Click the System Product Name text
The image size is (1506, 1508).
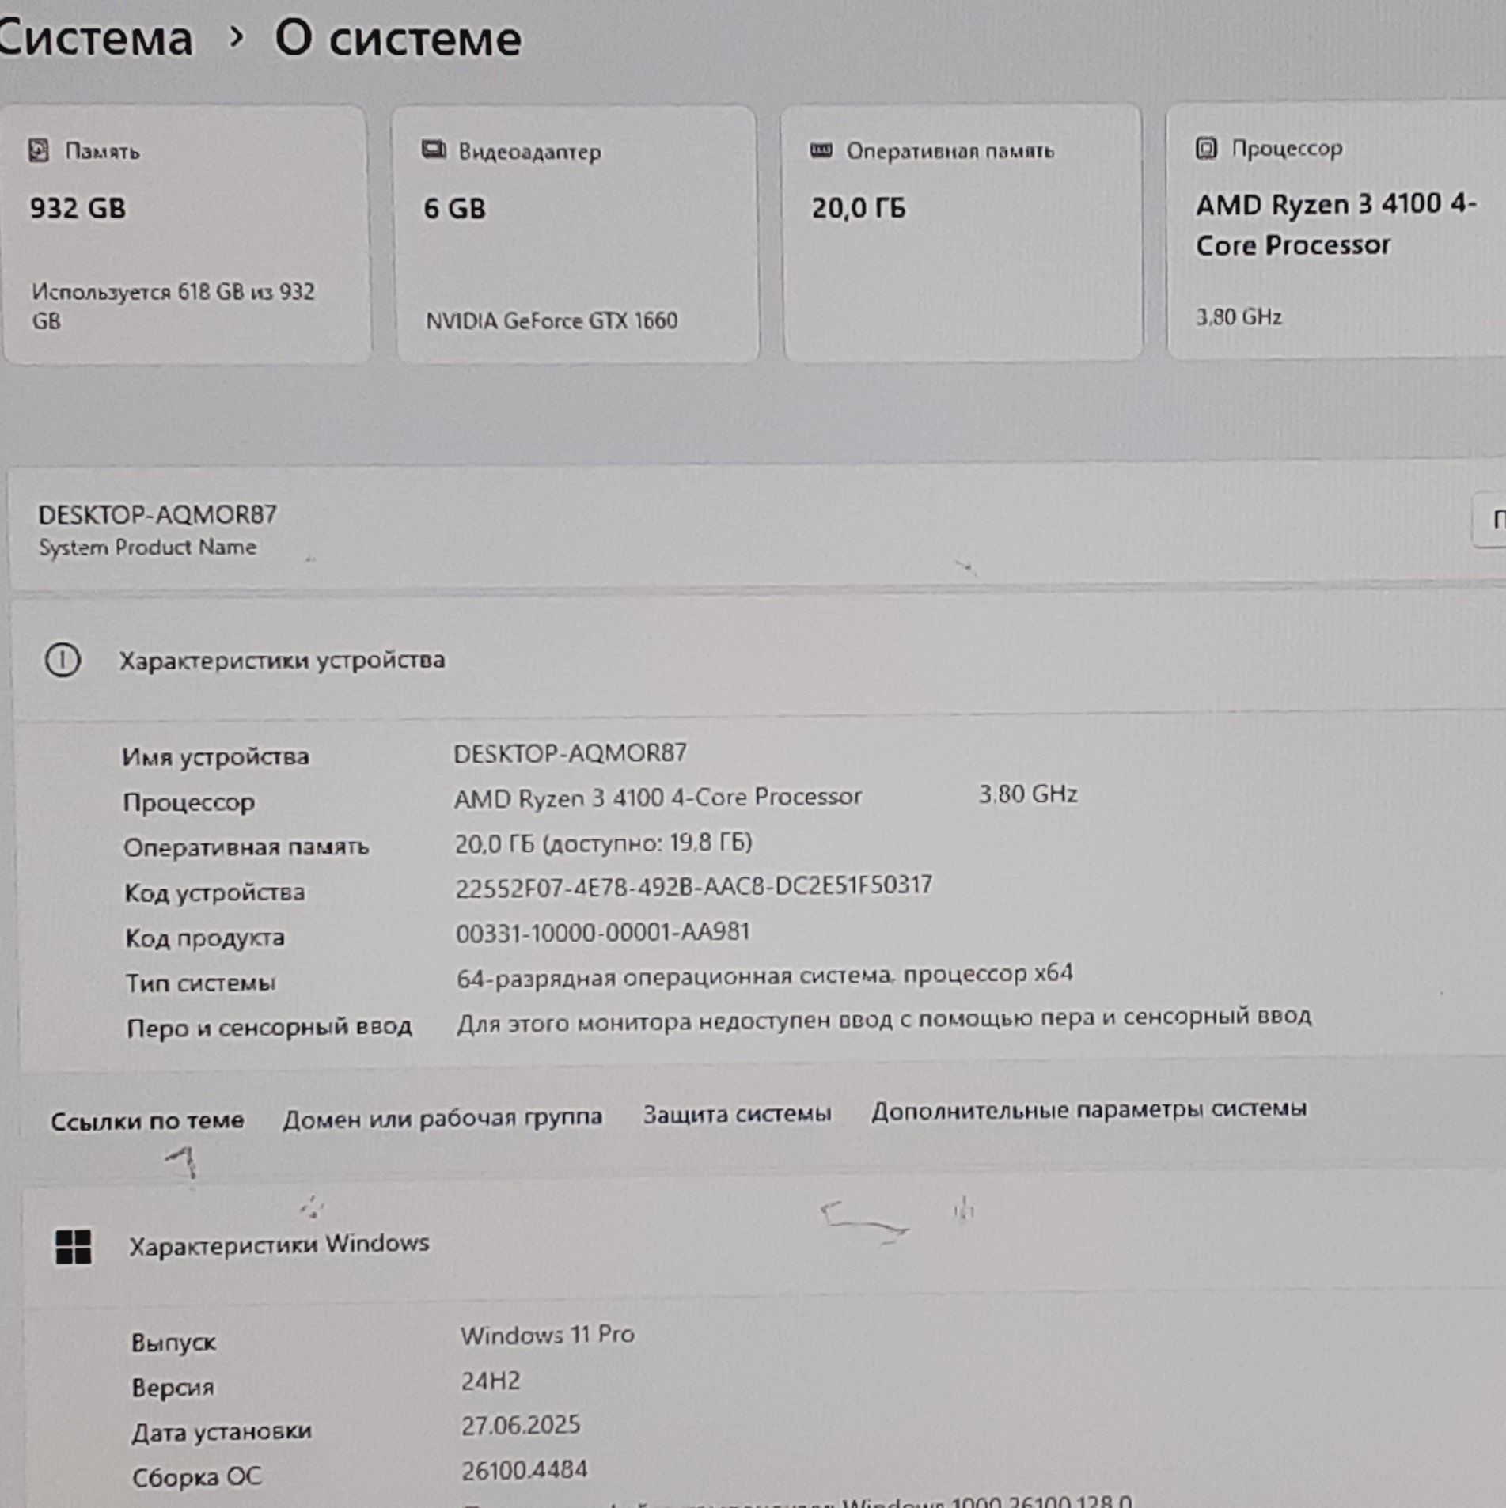147,547
